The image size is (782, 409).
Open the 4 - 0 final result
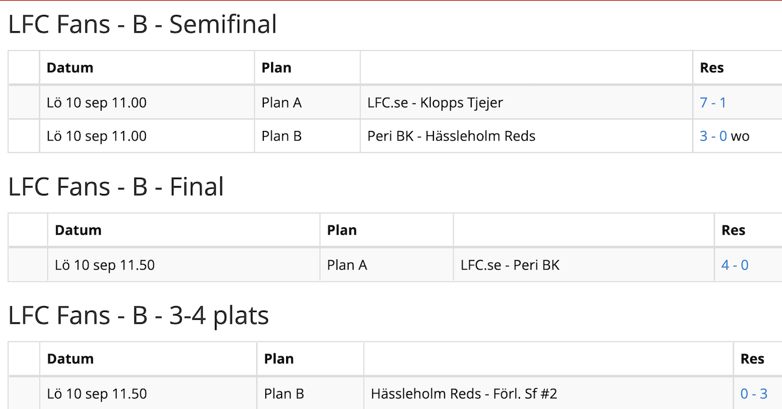click(x=735, y=265)
